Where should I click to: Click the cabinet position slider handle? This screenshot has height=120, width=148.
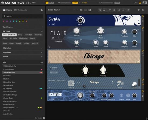(x=84, y=86)
